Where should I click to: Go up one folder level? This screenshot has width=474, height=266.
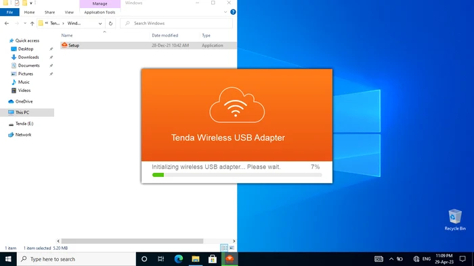[32, 23]
